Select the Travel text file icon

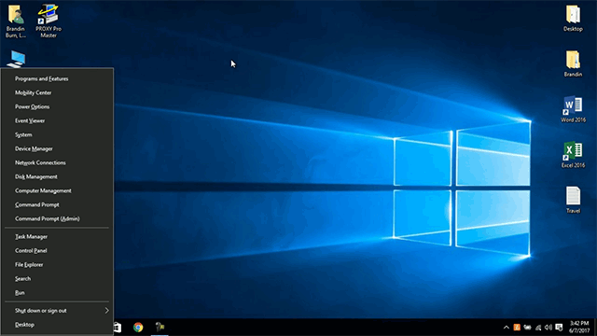click(x=573, y=200)
